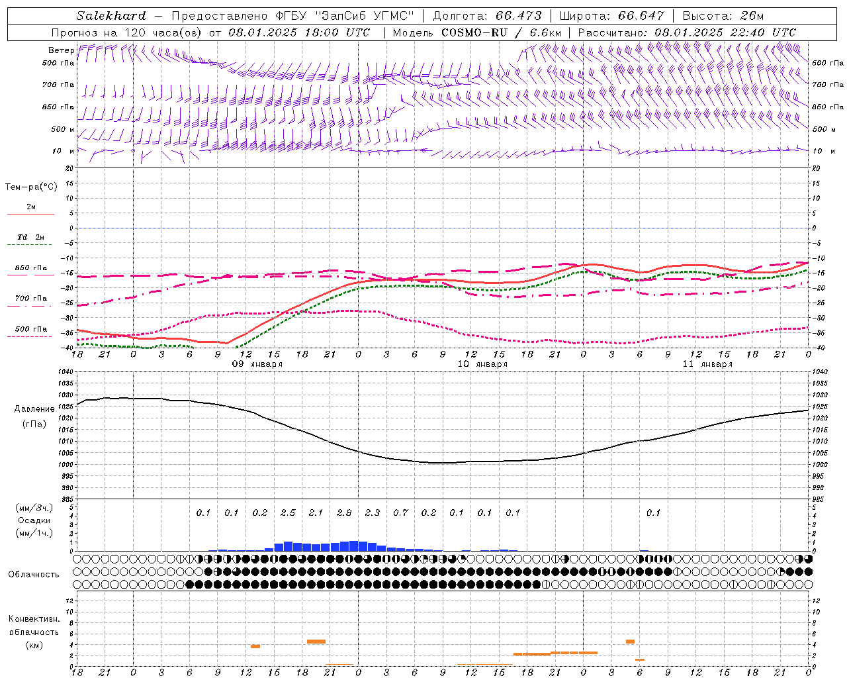Click the Осадки precipitation label
This screenshot has height=678, width=847.
point(34,520)
